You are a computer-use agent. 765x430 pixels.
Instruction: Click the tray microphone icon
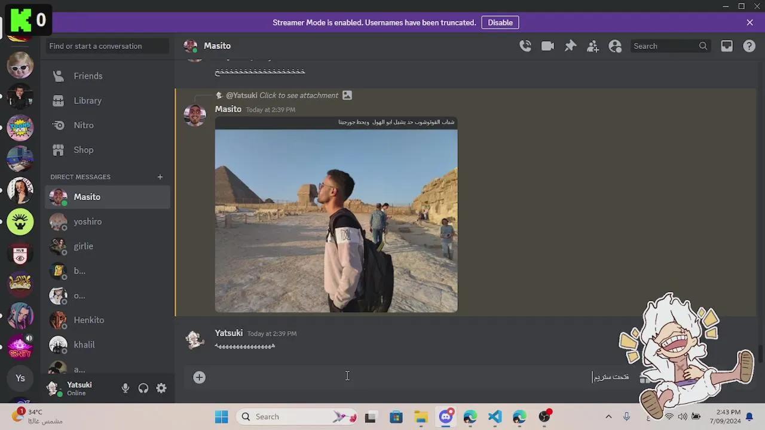pyautogui.click(x=626, y=417)
